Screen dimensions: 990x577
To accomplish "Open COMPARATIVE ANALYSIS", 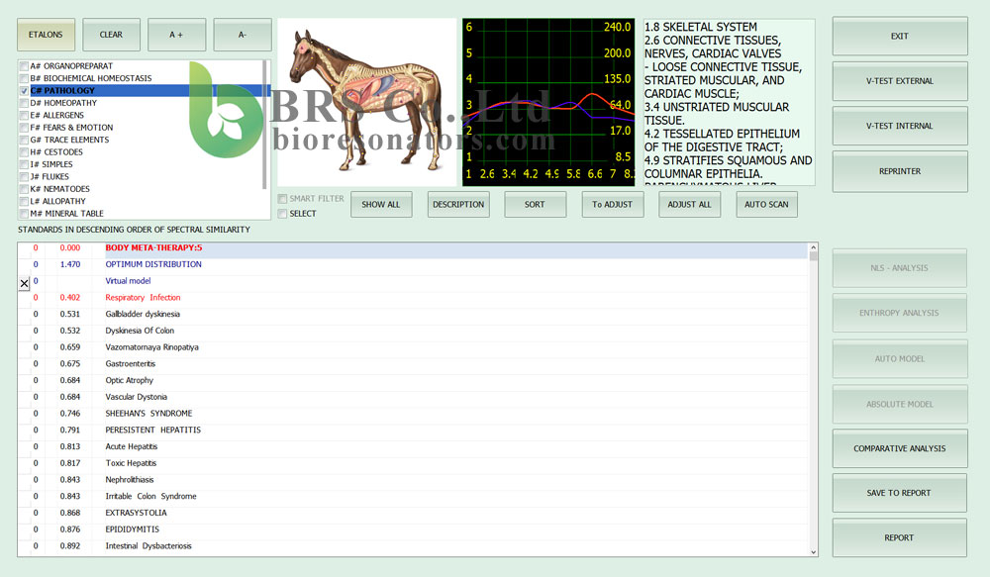I will (x=900, y=449).
